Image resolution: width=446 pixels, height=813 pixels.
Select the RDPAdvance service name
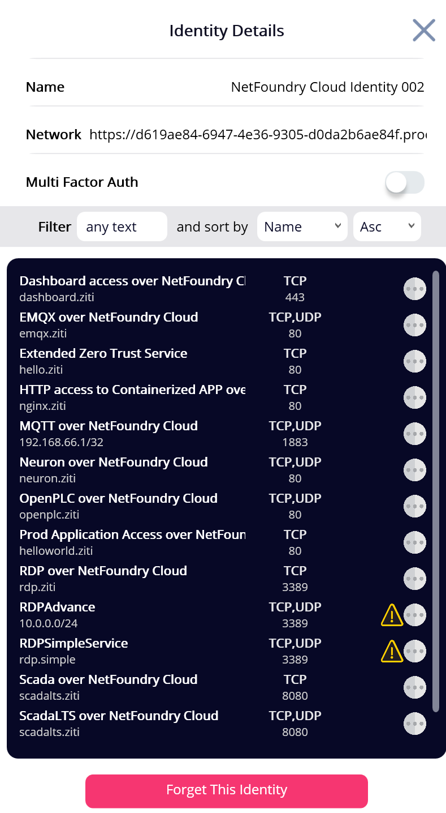(x=57, y=607)
